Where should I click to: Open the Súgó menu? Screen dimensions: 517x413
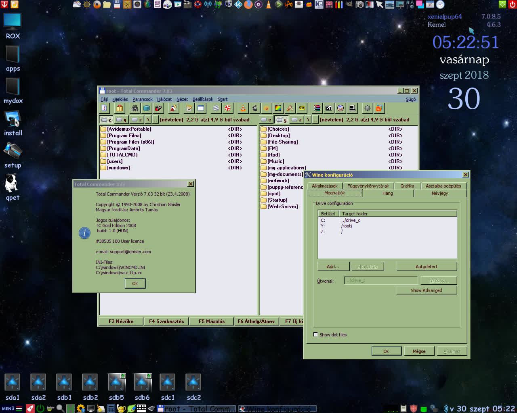pyautogui.click(x=411, y=99)
